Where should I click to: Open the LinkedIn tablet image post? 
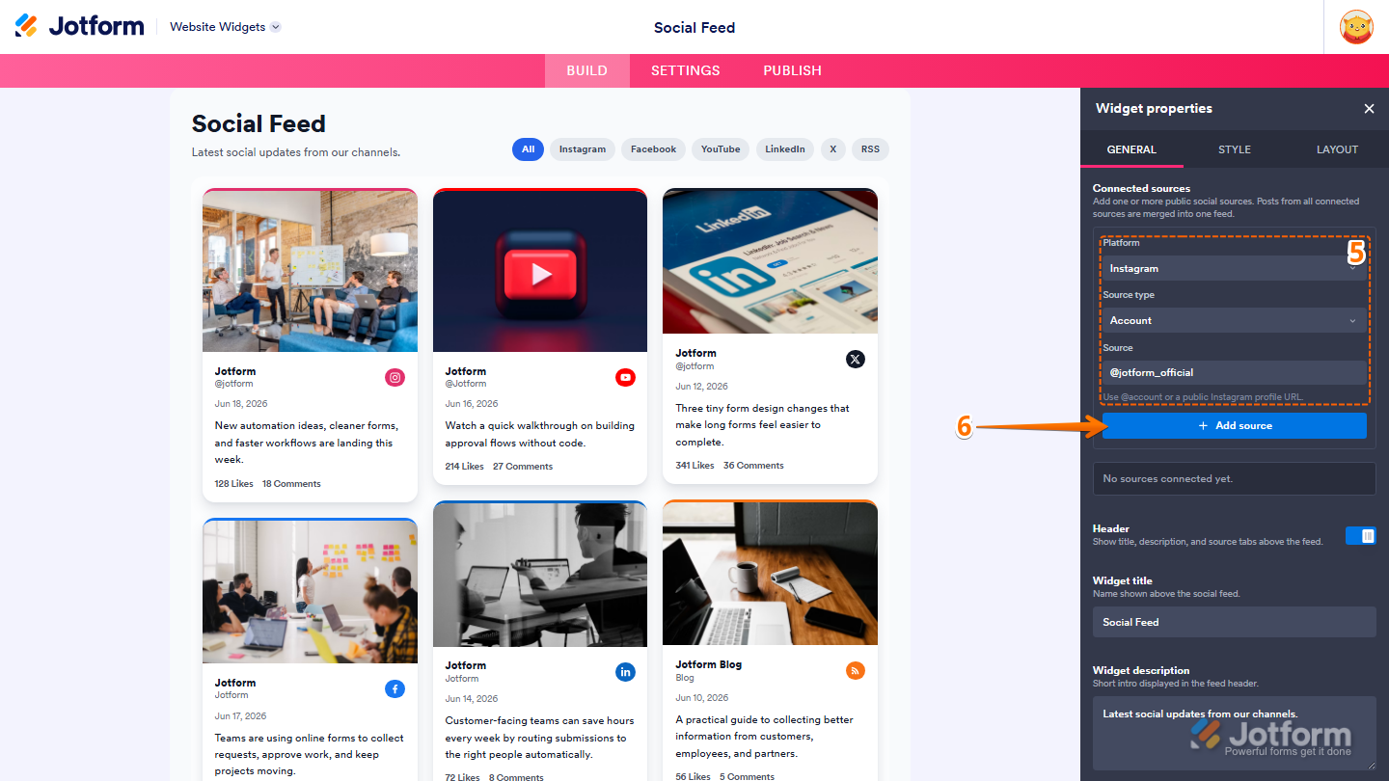pyautogui.click(x=770, y=261)
